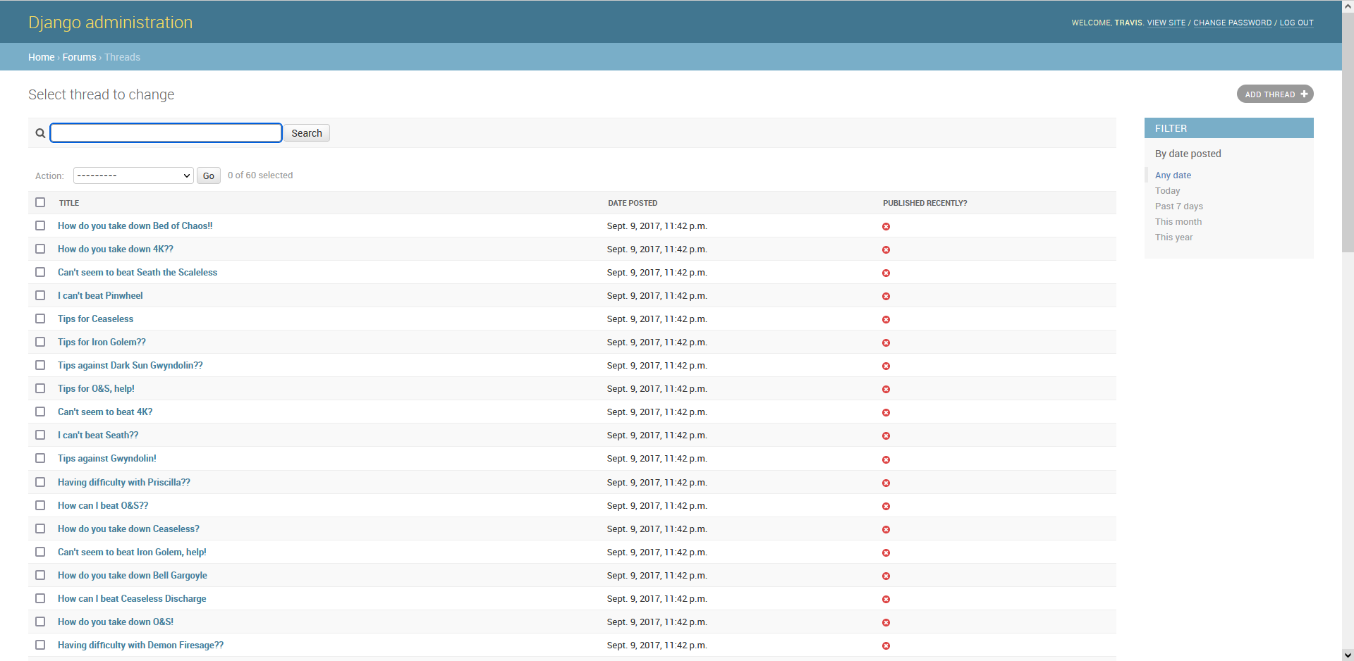This screenshot has height=661, width=1354.
Task: Open the Log Out link
Action: tap(1296, 23)
